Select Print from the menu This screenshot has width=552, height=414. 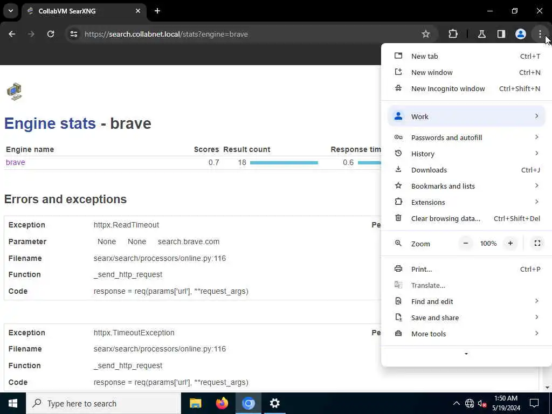pos(466,270)
